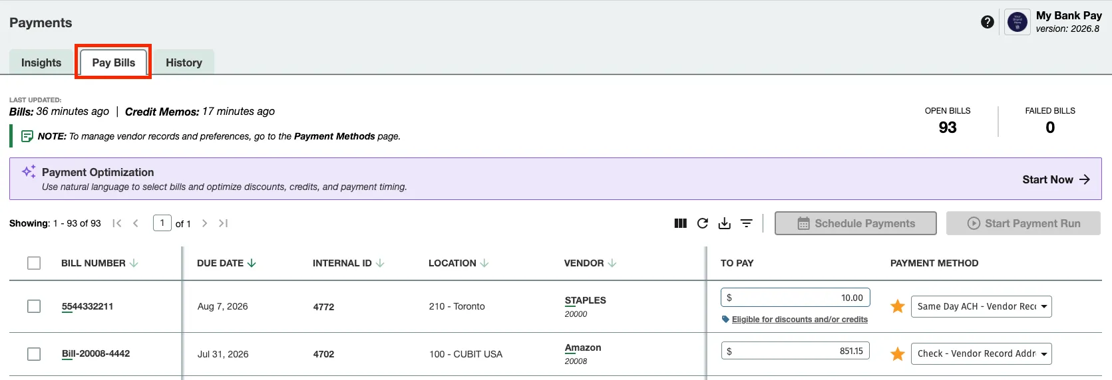The width and height of the screenshot is (1112, 380).
Task: Go to the first page arrow
Action: click(117, 223)
